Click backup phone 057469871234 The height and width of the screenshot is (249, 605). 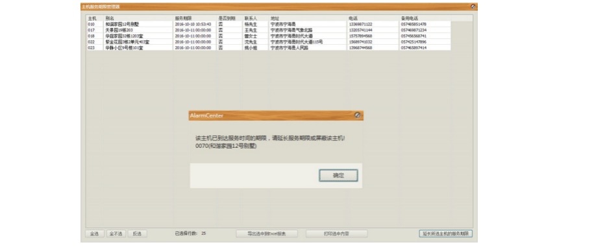(x=414, y=30)
